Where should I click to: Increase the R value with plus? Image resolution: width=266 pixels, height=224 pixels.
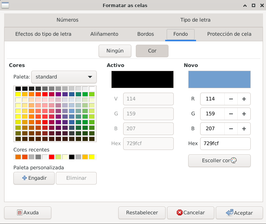(x=244, y=99)
